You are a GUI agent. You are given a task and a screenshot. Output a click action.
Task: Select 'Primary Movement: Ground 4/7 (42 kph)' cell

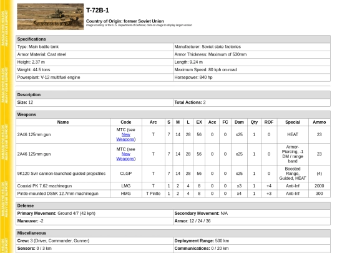[94, 214]
